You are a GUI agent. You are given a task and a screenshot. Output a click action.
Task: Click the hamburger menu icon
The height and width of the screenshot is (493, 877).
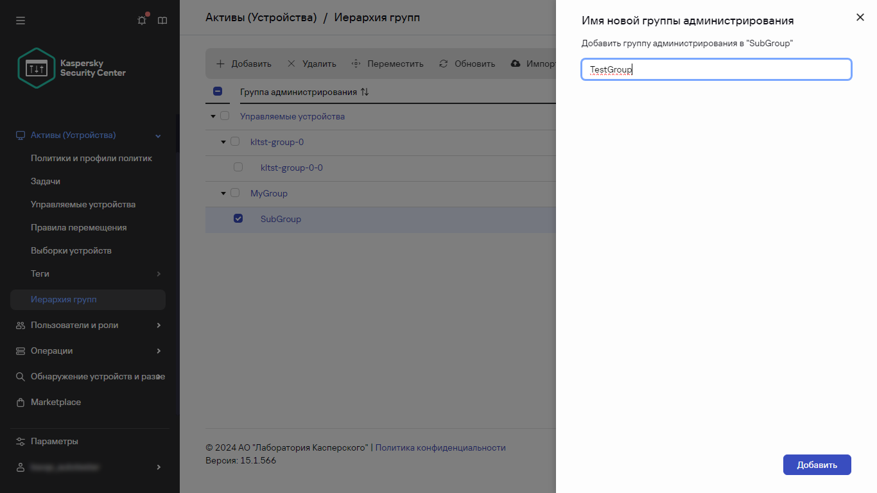pyautogui.click(x=21, y=21)
